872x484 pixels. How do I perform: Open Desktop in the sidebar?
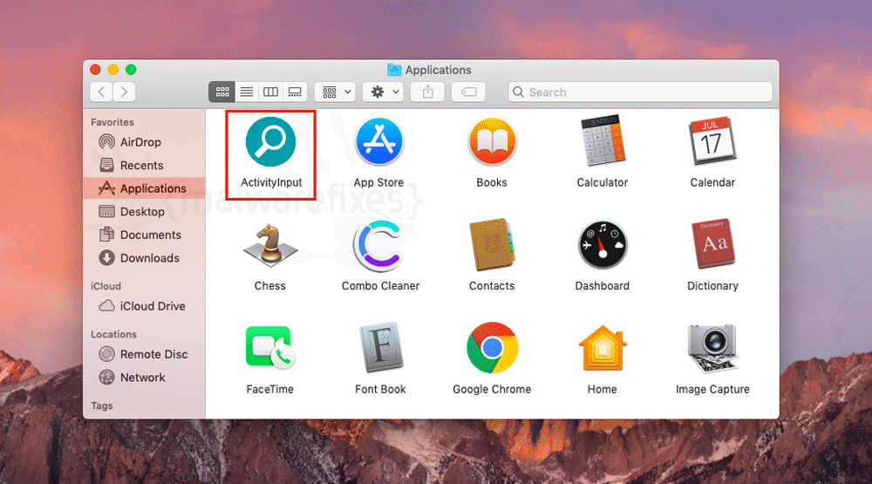pos(144,211)
